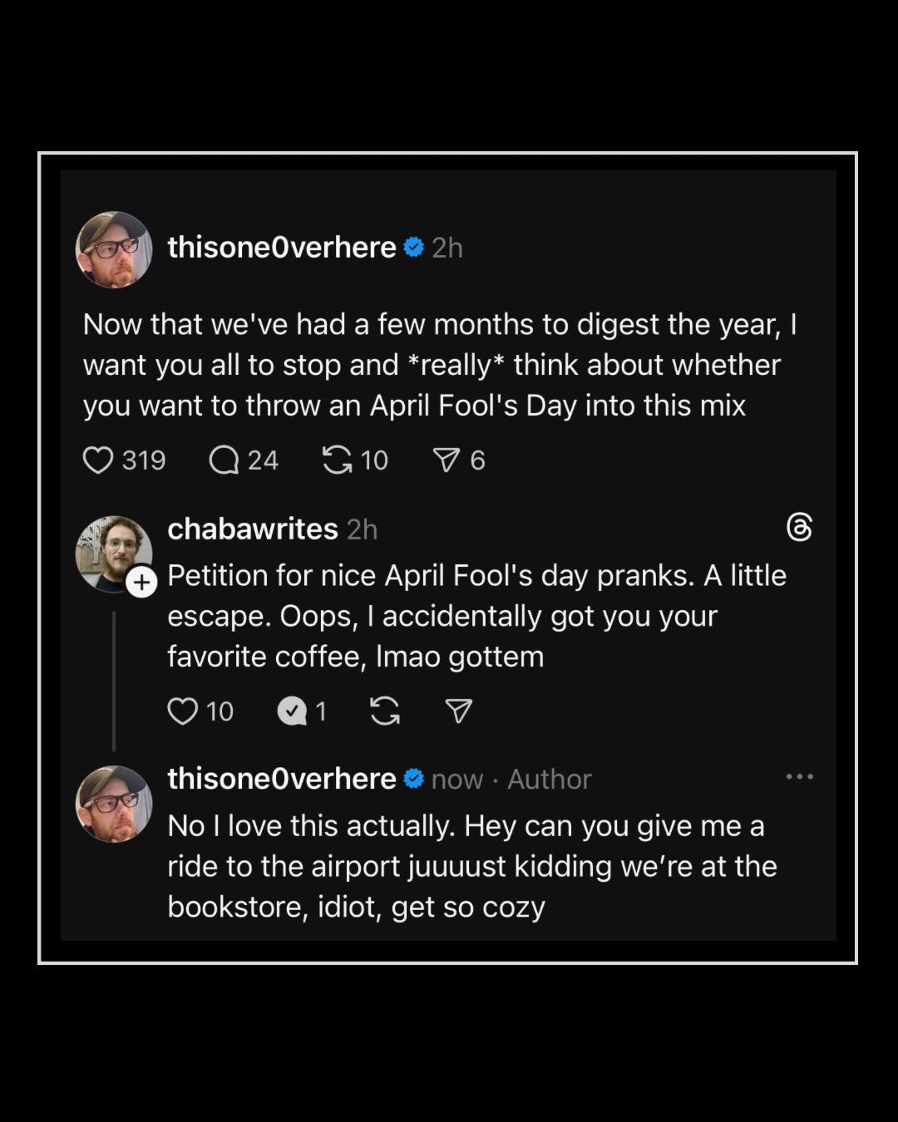
Task: Repost the main thisone0verhere post
Action: pyautogui.click(x=337, y=460)
